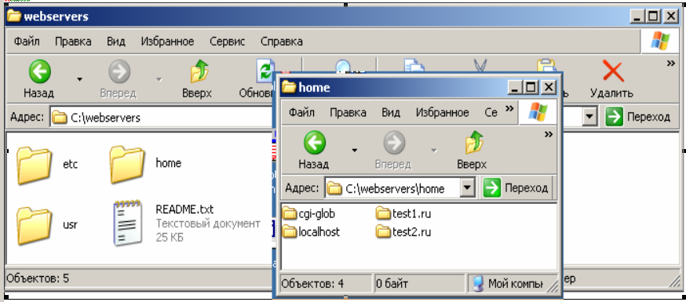Open Вид menu in webservers window

pos(116,42)
